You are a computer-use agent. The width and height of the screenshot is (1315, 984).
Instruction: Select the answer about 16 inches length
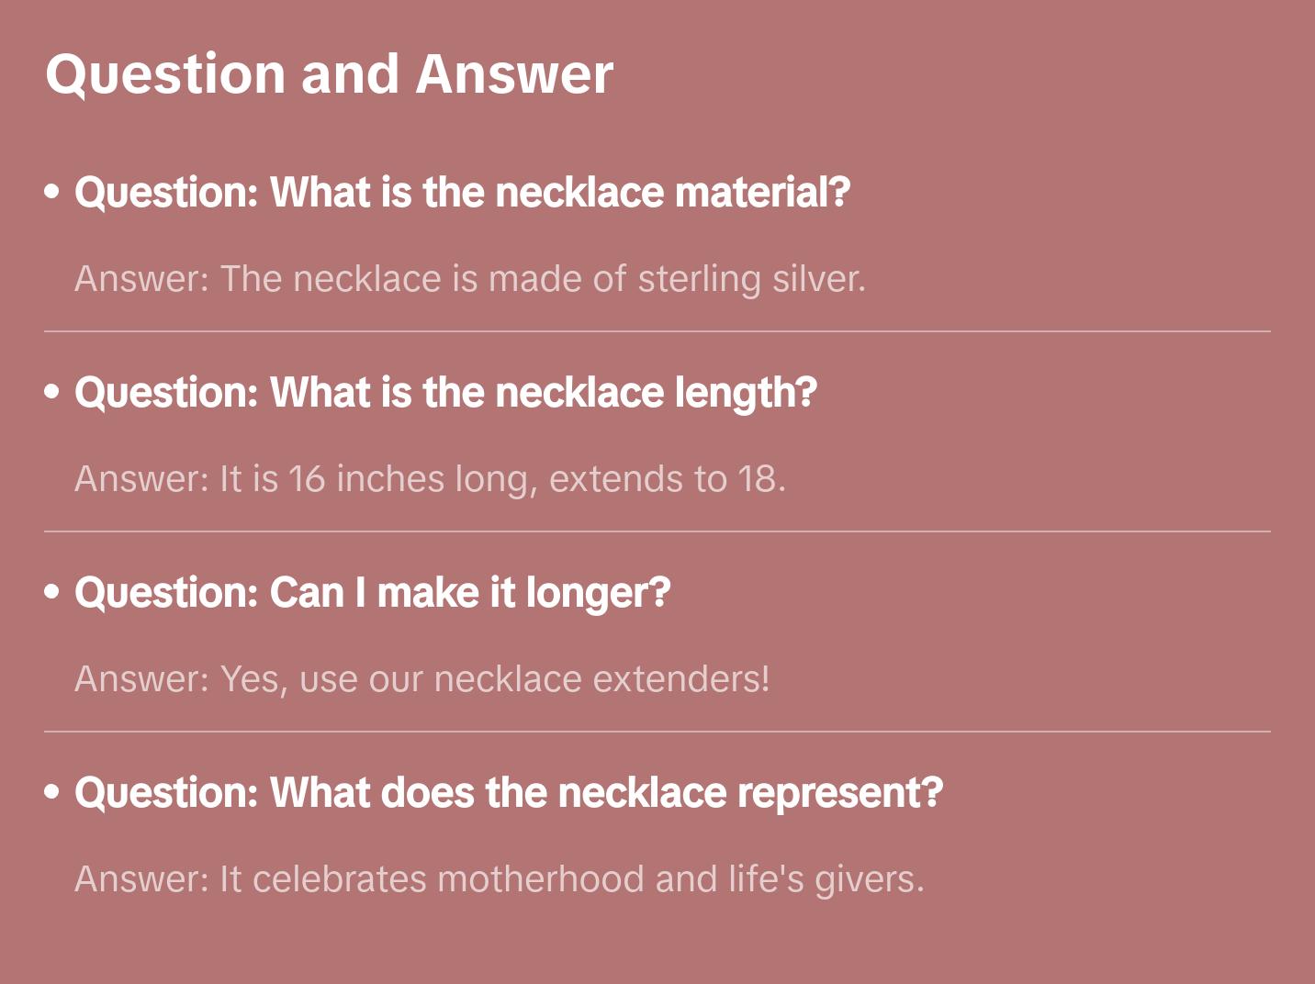click(429, 479)
